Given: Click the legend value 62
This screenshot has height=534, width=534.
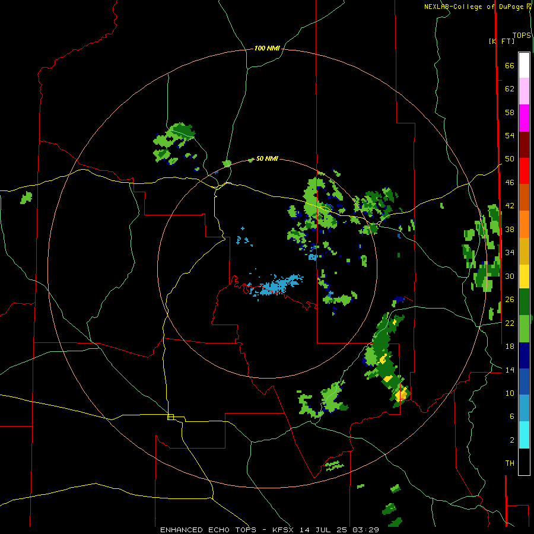Looking at the screenshot, I should point(510,89).
